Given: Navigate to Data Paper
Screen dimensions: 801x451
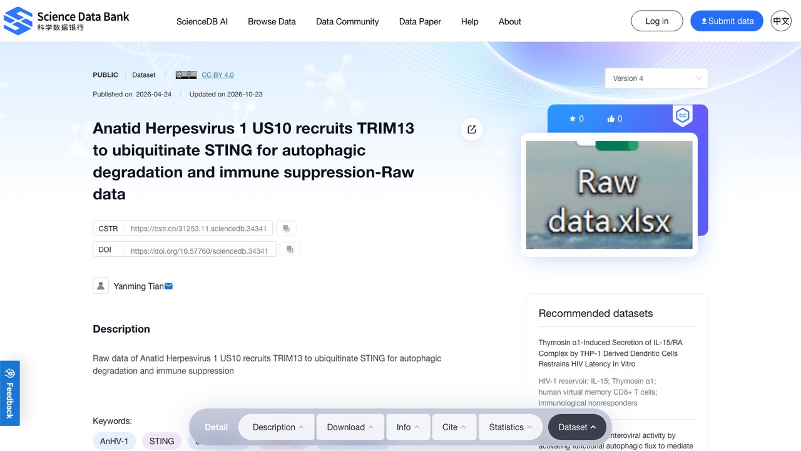Looking at the screenshot, I should point(420,21).
